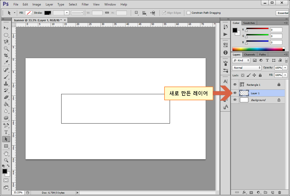Enable Constrain Path Dragging
290x196 pixels.
188,13
